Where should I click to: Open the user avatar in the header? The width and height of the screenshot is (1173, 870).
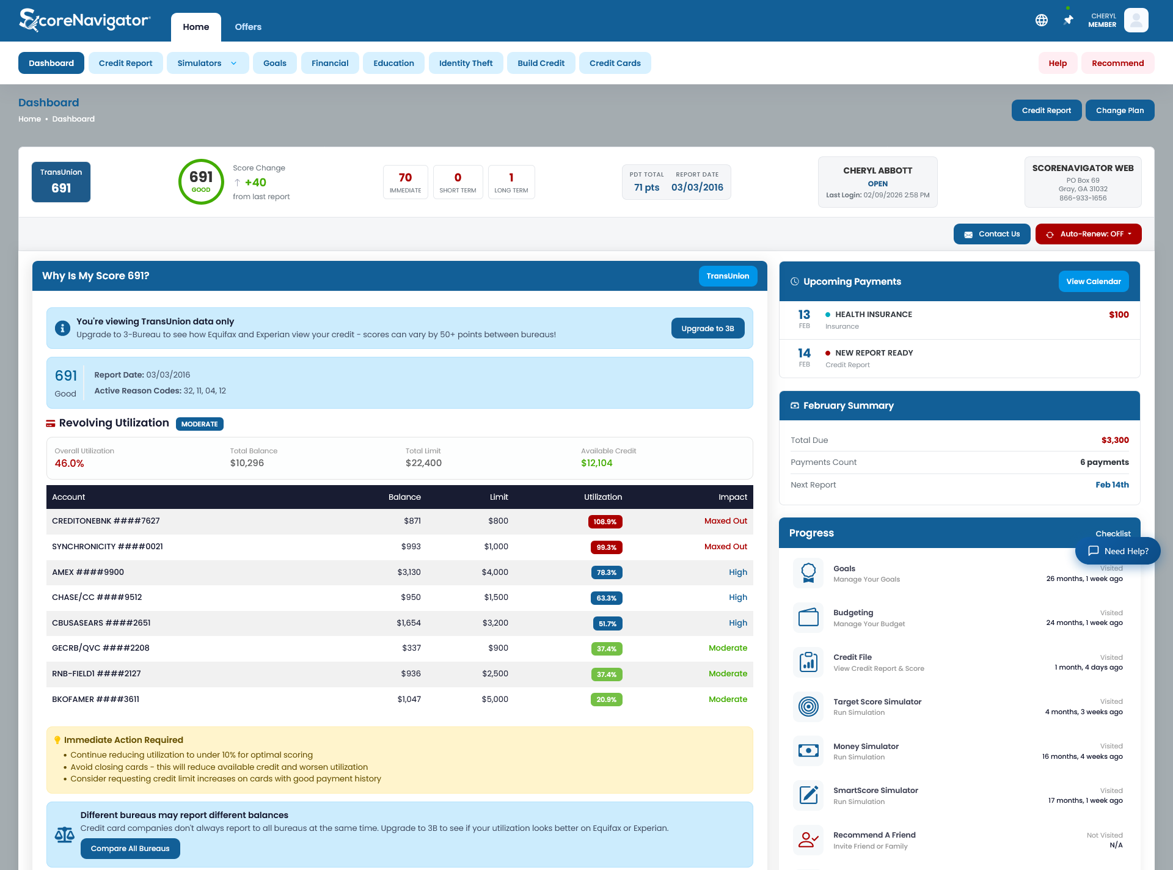click(1136, 20)
